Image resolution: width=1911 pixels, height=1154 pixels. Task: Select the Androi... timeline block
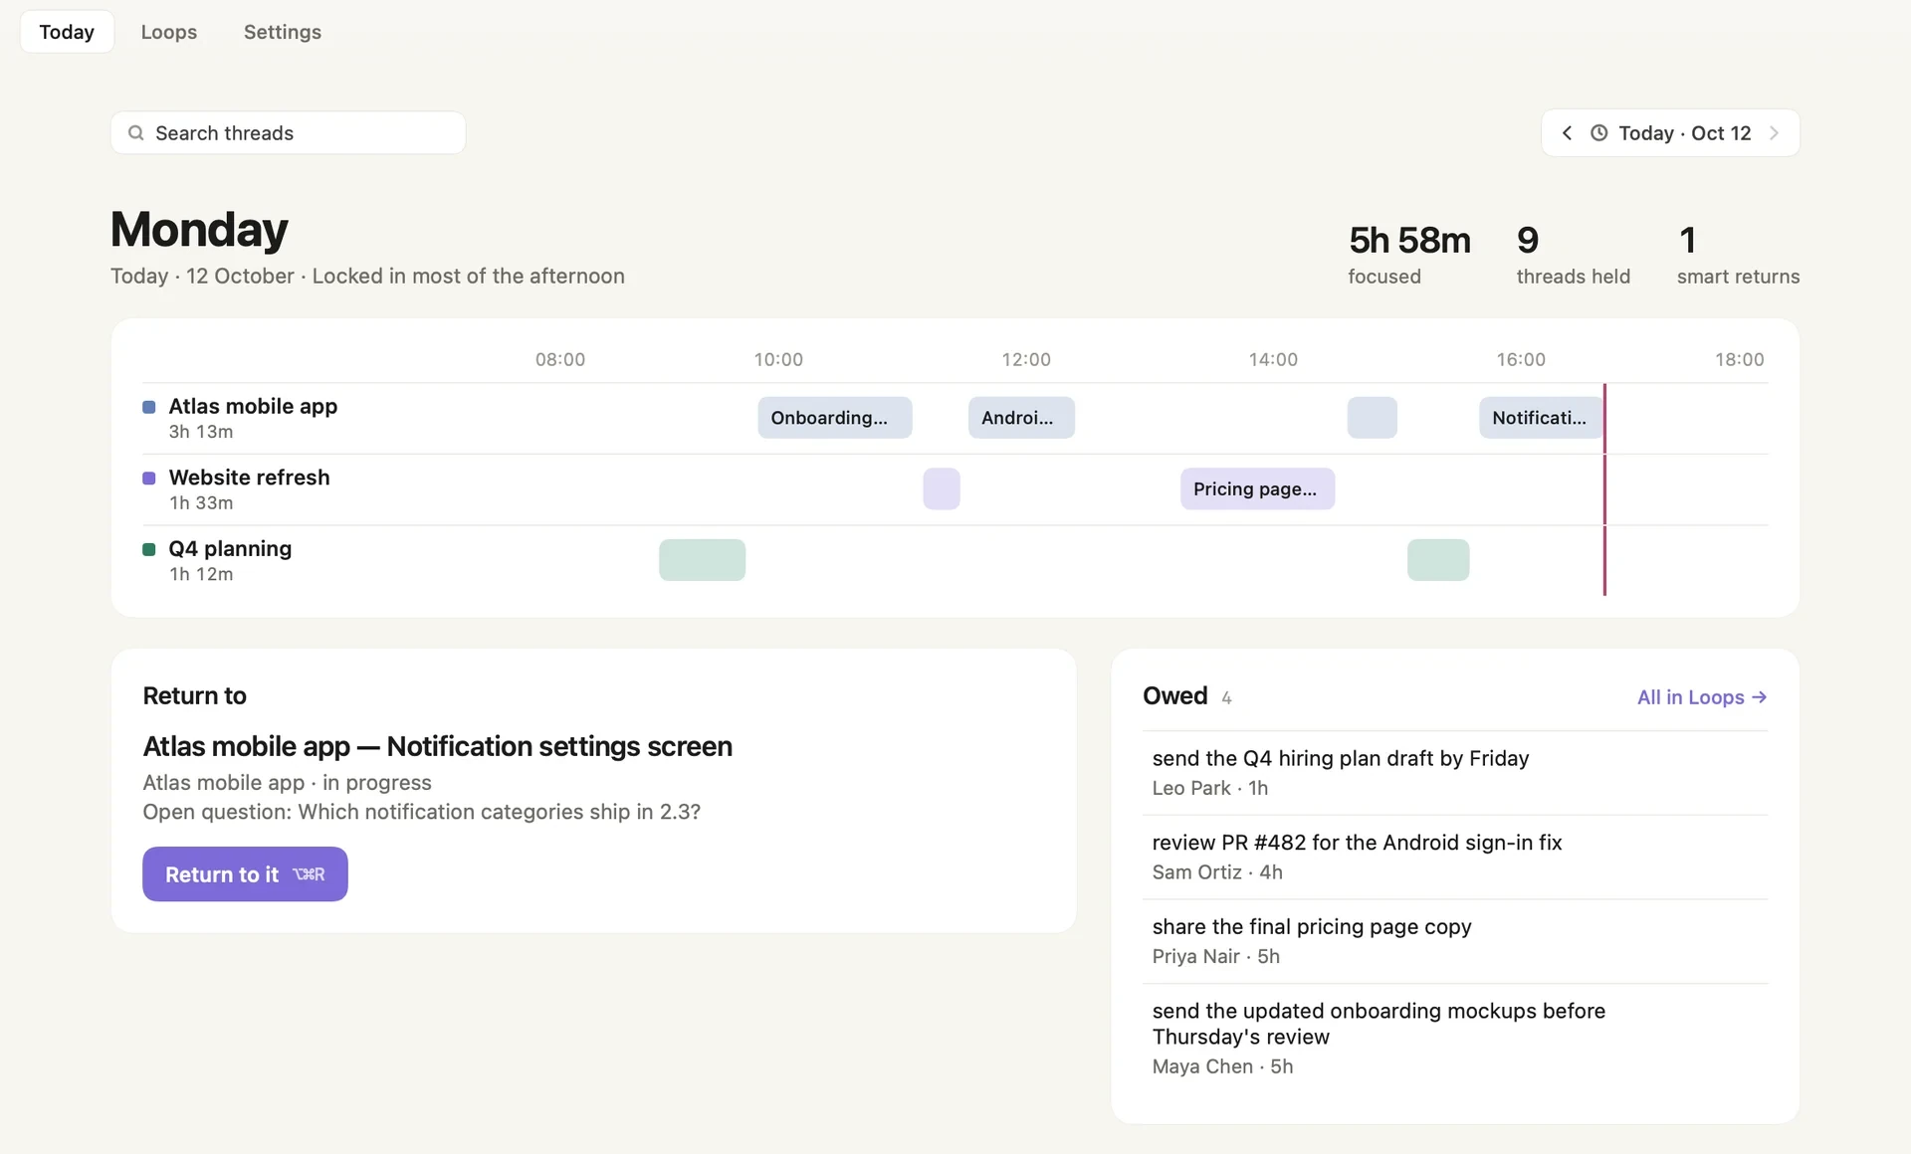point(1021,418)
